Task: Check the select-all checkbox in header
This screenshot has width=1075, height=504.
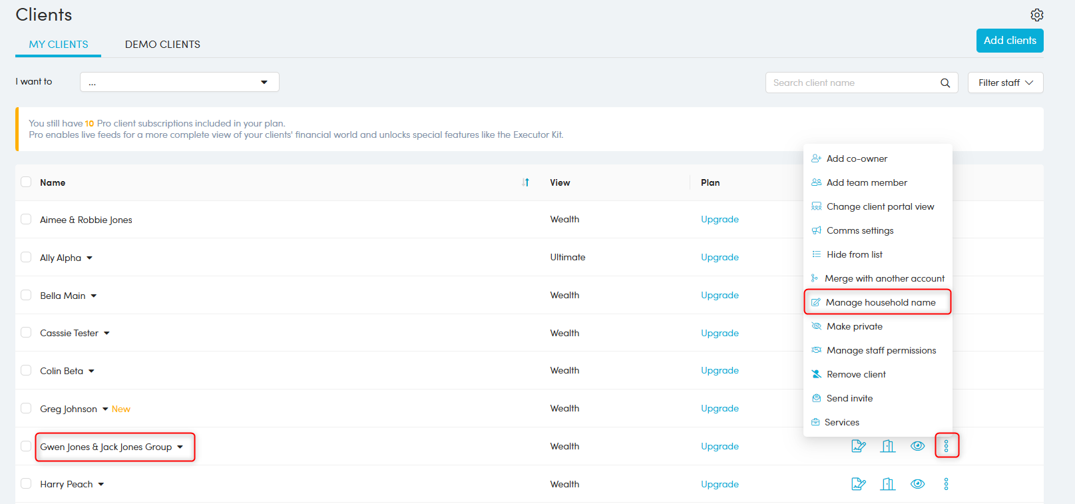Action: click(x=26, y=182)
